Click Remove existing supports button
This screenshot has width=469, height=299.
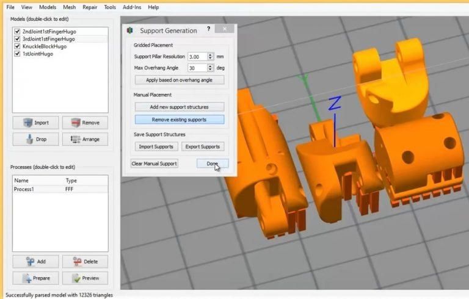click(x=180, y=120)
